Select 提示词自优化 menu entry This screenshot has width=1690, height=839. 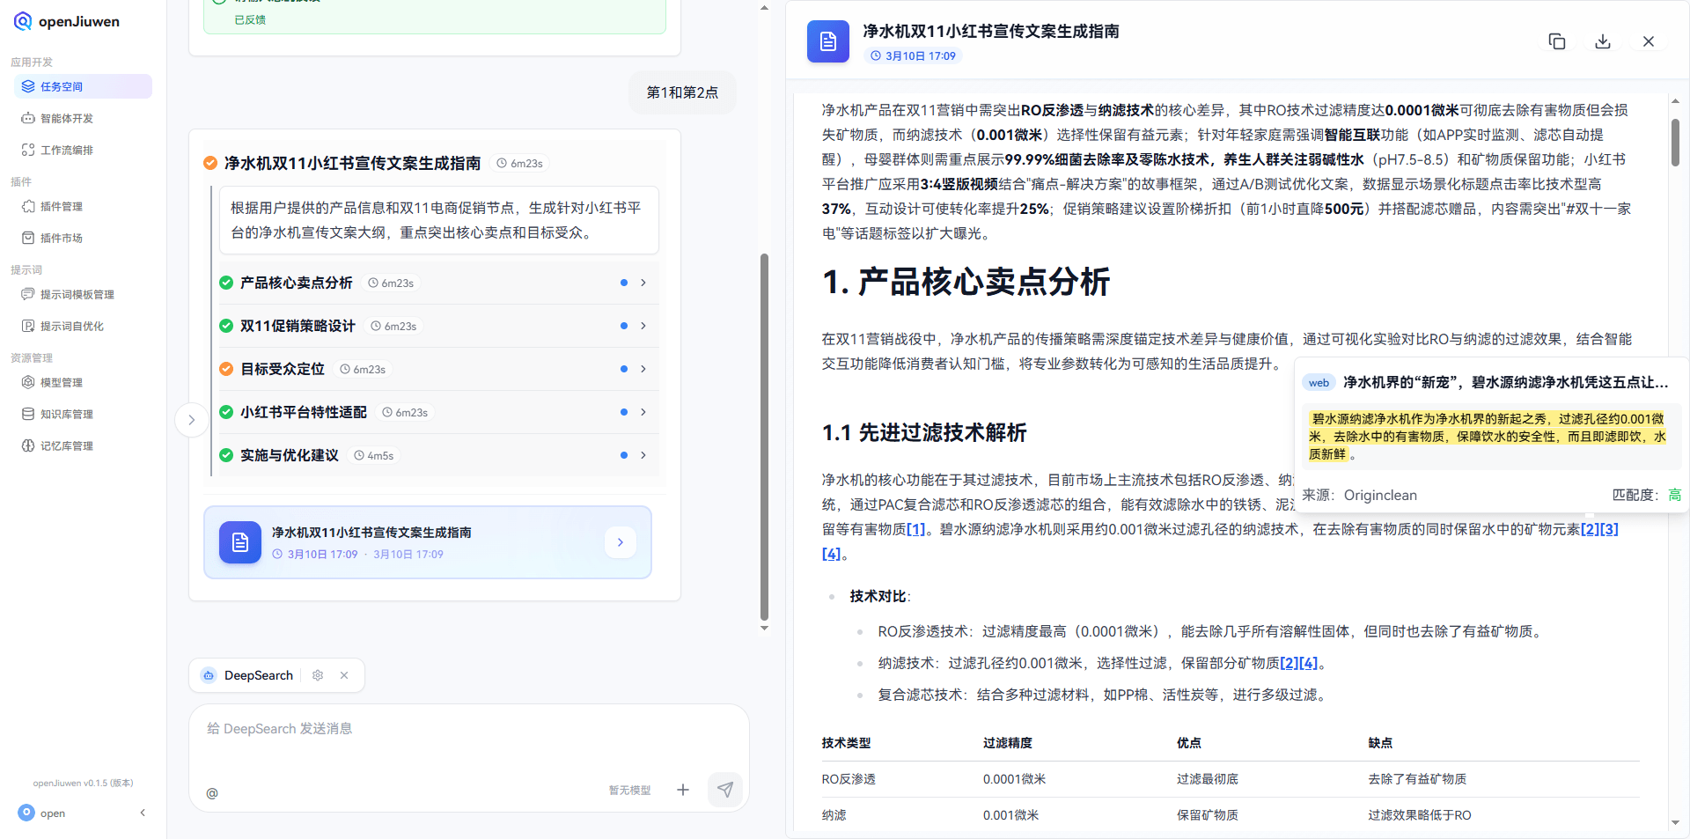tap(71, 325)
